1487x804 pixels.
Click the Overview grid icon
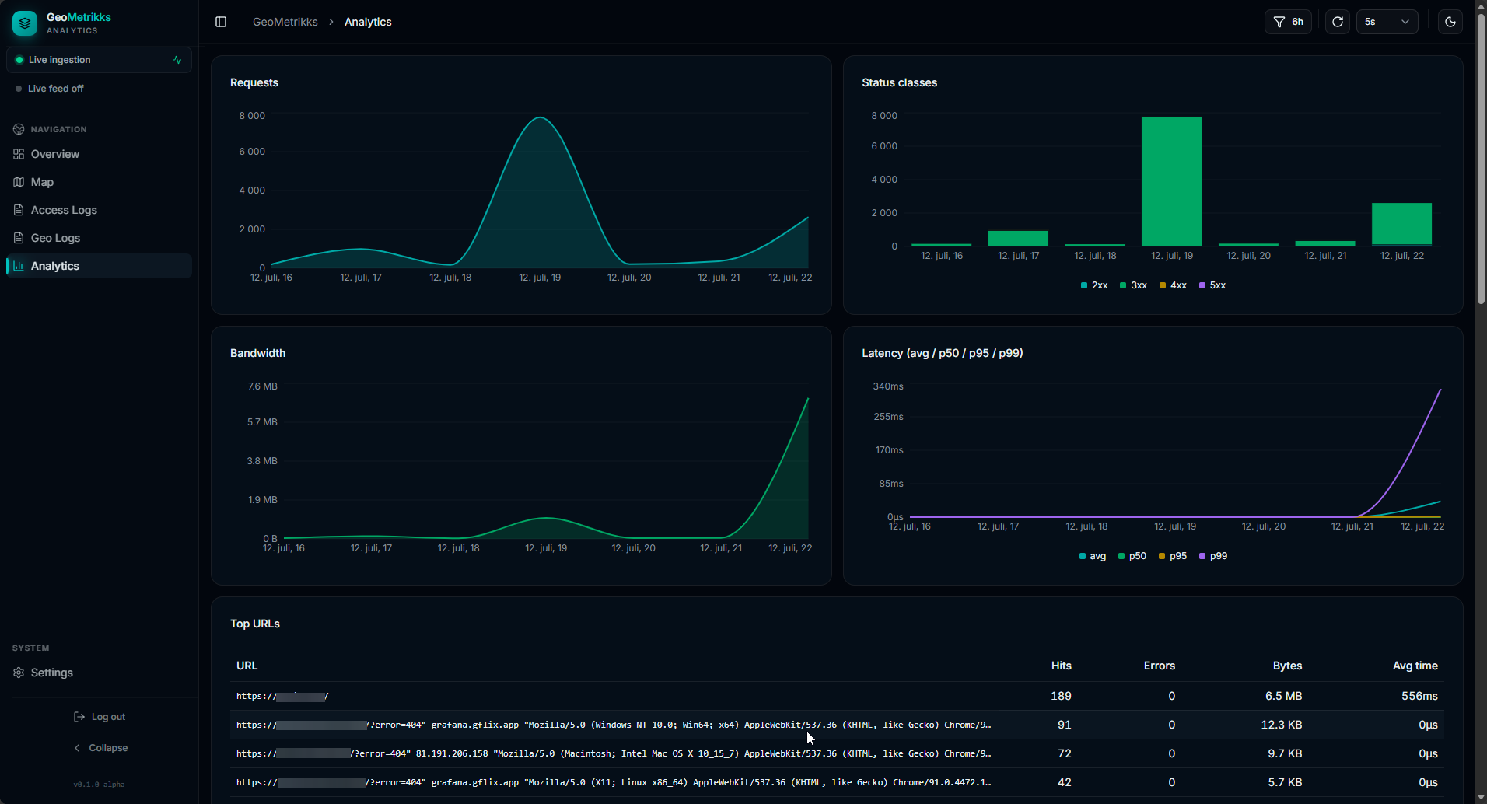[19, 154]
